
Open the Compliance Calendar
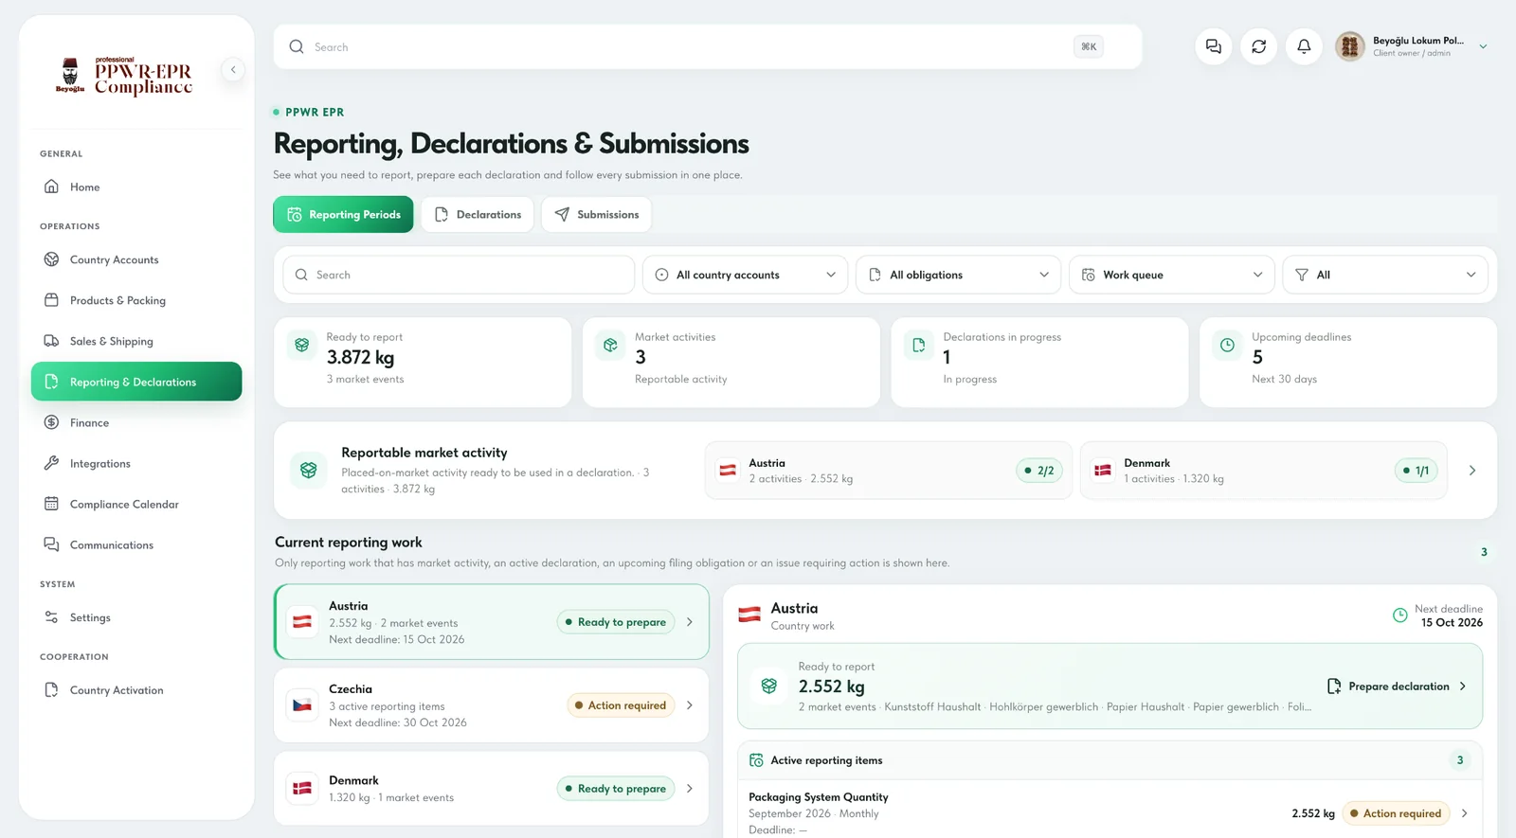[x=136, y=504]
